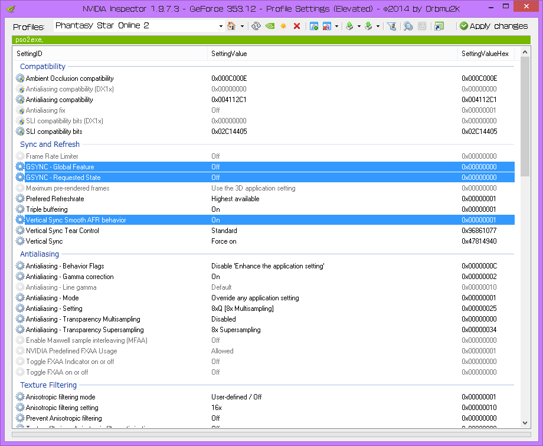The image size is (543, 446).
Task: Click hex value 0x96861077
Action: 479,231
